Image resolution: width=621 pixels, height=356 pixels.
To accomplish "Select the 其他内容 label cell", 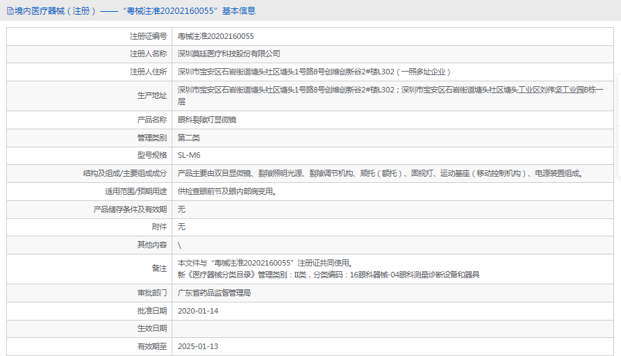I will click(x=90, y=245).
